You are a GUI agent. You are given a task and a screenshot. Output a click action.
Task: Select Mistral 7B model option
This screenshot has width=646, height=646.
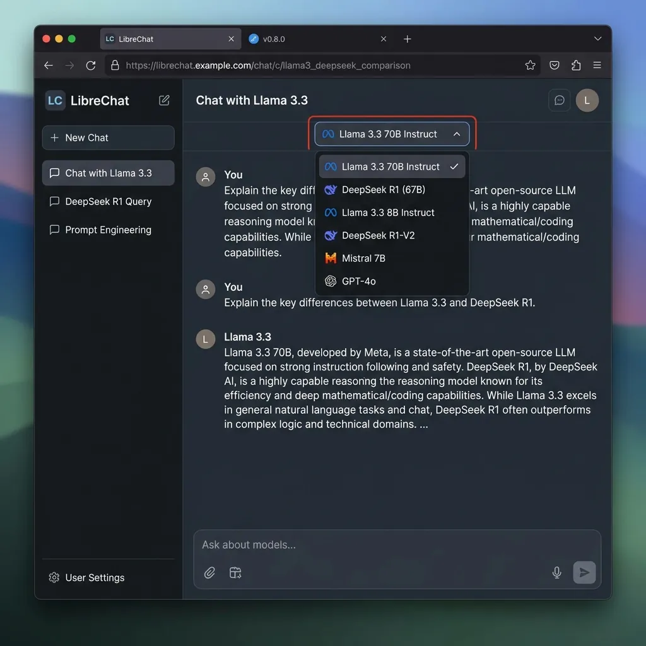[x=392, y=258]
